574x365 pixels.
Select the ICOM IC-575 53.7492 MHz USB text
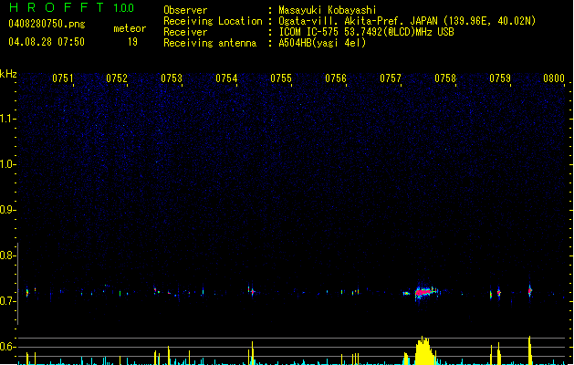tap(366, 32)
